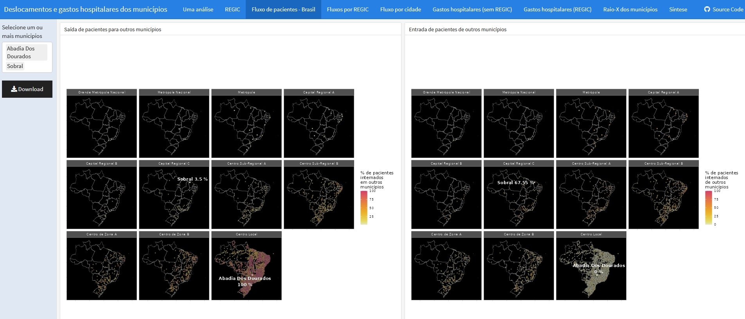
Task: Open the Uma análise tab
Action: tap(198, 9)
